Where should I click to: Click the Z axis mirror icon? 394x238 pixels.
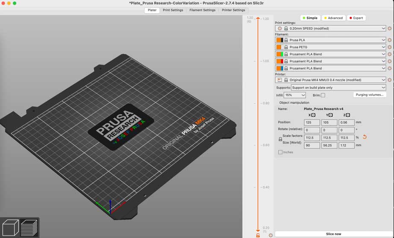click(x=348, y=115)
